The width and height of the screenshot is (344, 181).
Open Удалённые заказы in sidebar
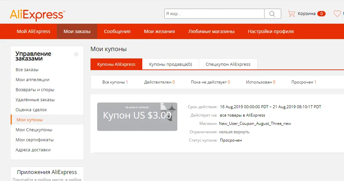click(x=35, y=100)
